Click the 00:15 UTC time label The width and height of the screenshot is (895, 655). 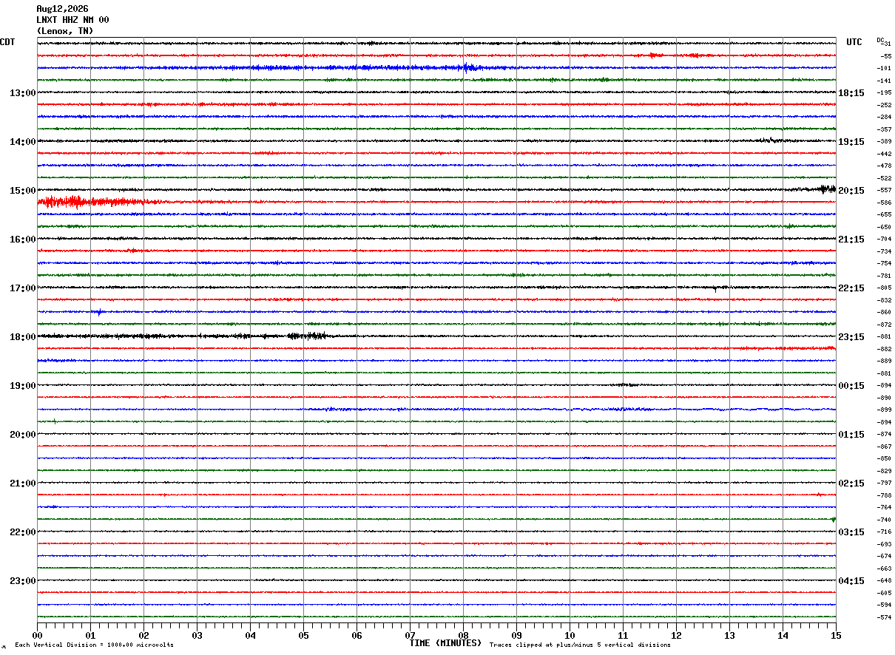(851, 386)
